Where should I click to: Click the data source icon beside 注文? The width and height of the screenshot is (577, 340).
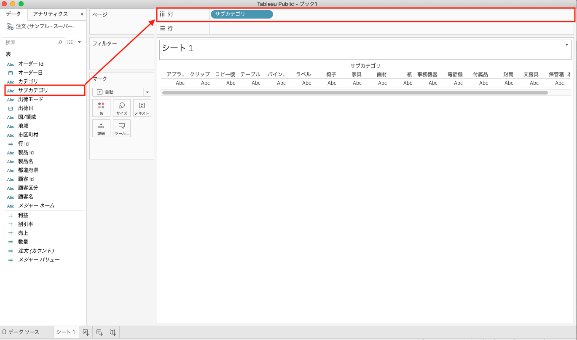coord(10,27)
